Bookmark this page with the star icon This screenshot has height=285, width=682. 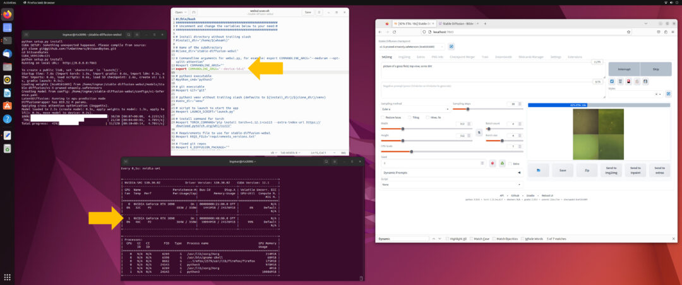(628, 32)
